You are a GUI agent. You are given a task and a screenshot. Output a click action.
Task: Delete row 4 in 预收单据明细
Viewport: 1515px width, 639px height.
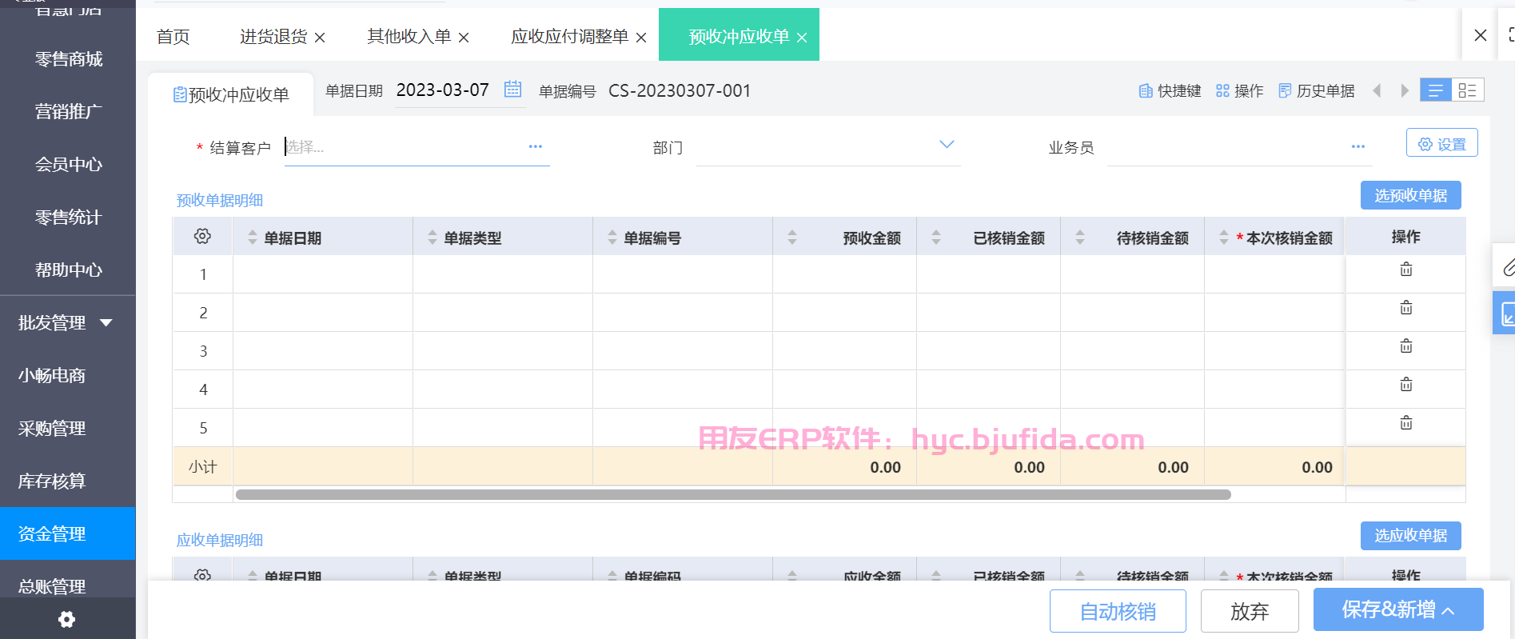coord(1406,385)
